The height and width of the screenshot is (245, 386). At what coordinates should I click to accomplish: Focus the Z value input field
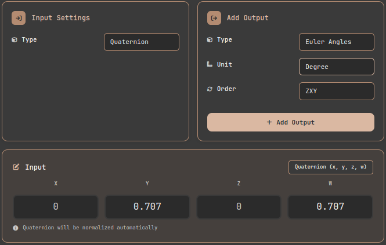click(x=239, y=207)
